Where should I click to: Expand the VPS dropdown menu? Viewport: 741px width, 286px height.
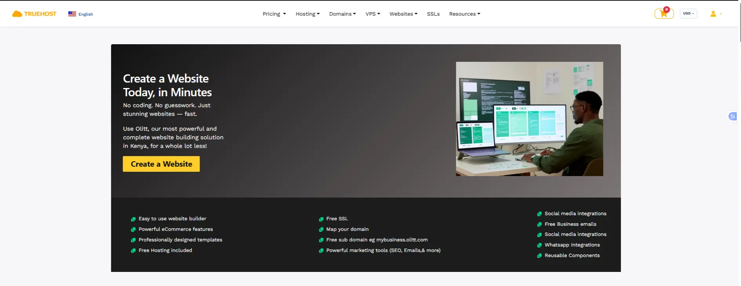(373, 14)
